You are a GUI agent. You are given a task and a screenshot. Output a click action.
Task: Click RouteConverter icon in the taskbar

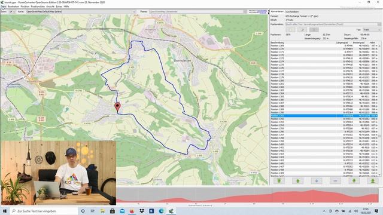pos(171,211)
